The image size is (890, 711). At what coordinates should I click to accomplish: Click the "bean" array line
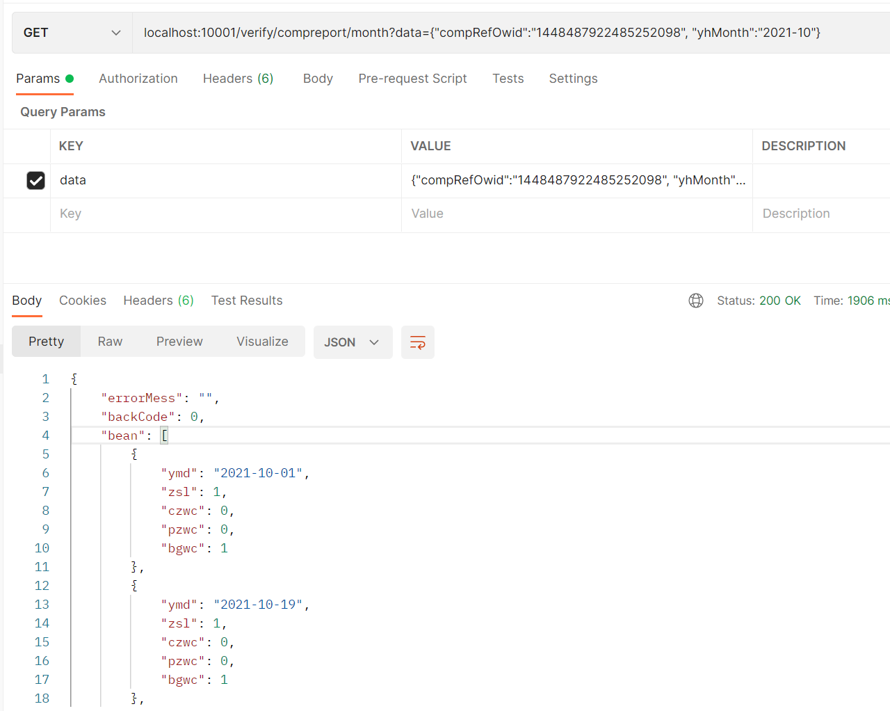[135, 436]
